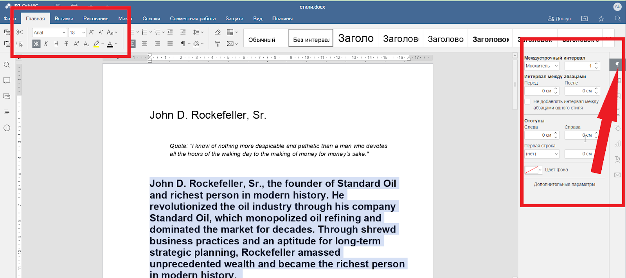
Task: Open the font color dropdown arrow
Action: [116, 44]
